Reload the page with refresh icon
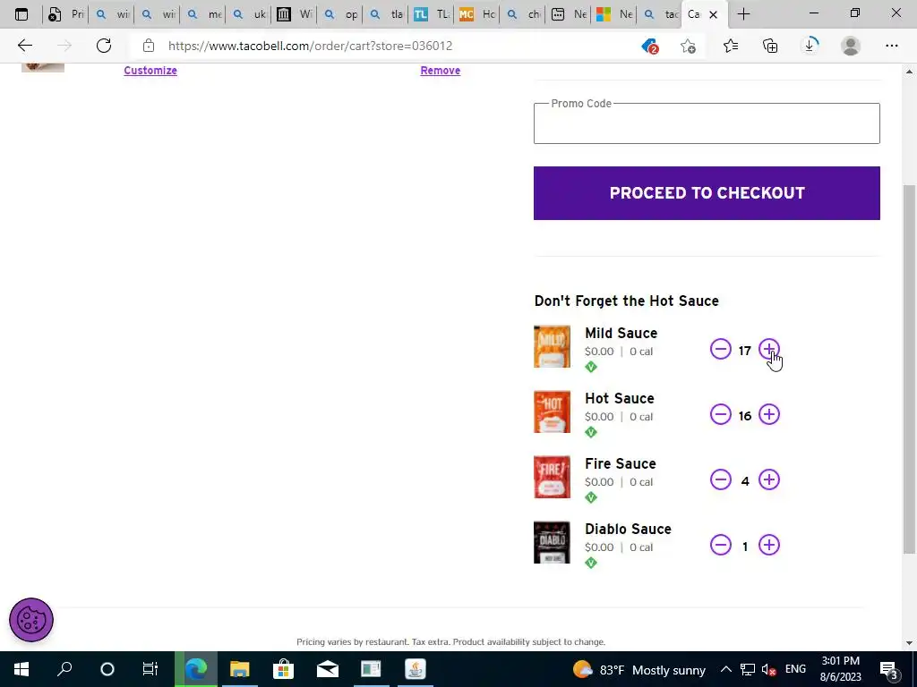917x687 pixels. click(x=104, y=46)
